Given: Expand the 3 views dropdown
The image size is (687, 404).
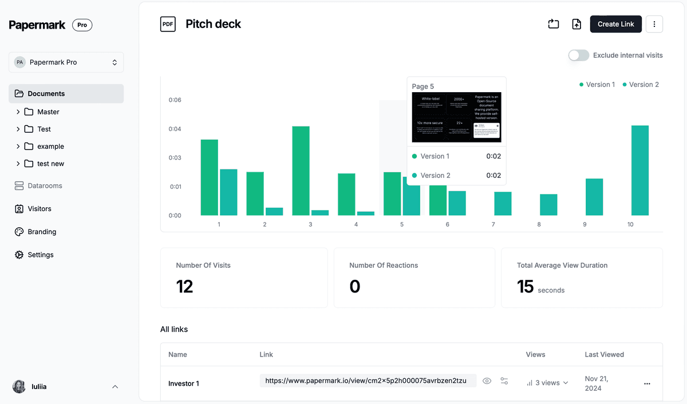Looking at the screenshot, I should point(547,383).
